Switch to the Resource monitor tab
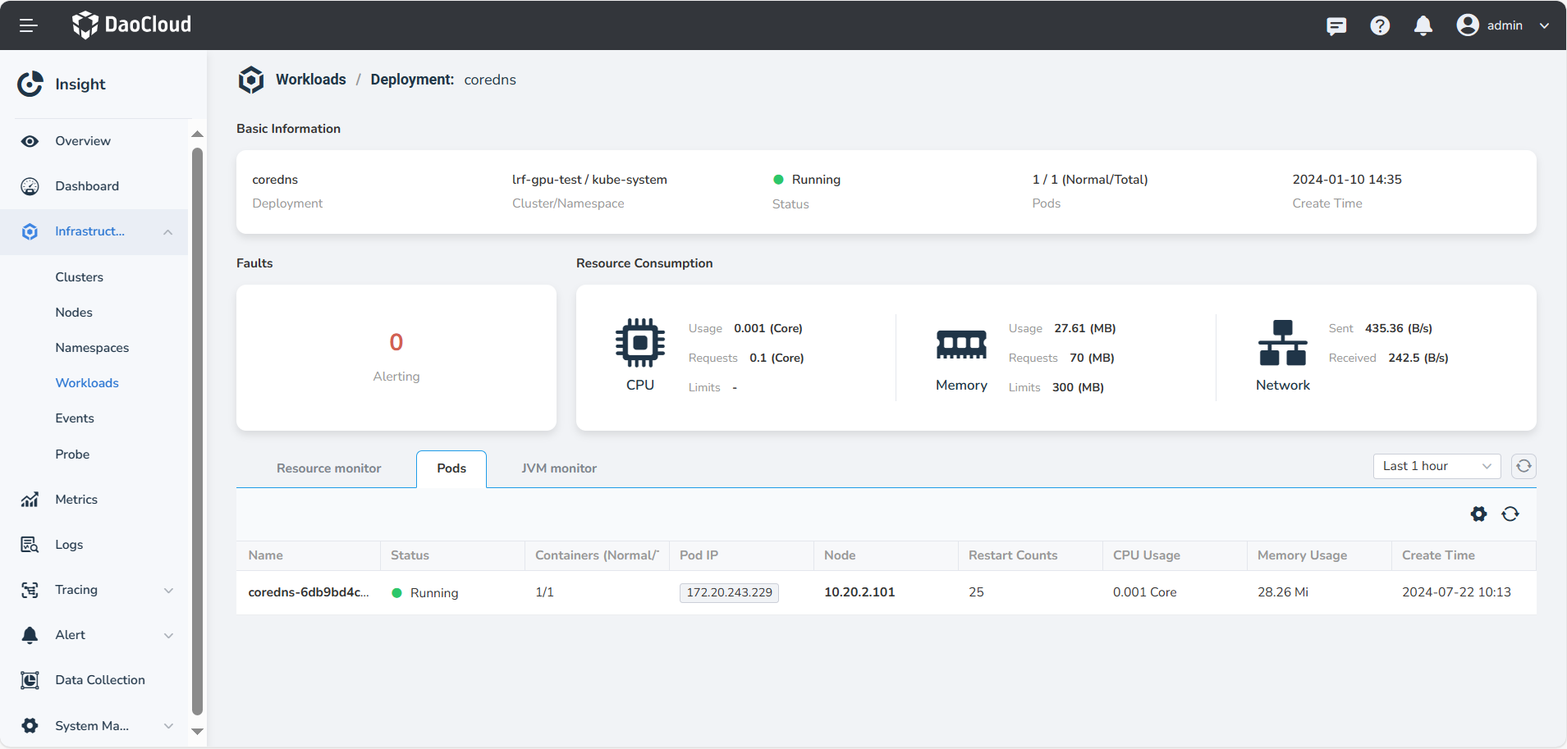Viewport: 1567px width, 749px height. 328,468
